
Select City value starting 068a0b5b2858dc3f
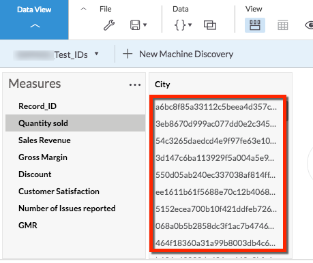pos(215,226)
